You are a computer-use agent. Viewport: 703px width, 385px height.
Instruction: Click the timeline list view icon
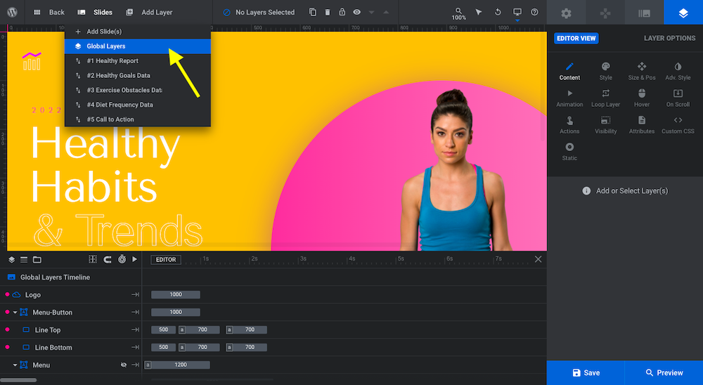[x=24, y=259]
